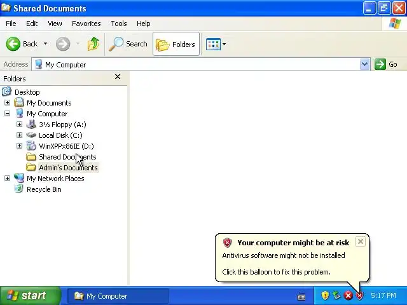The width and height of the screenshot is (407, 305).
Task: Click the greyed Forward arrow icon
Action: (63, 44)
